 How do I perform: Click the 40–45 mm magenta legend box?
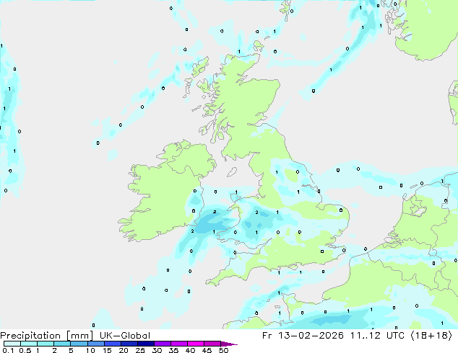pos(196,344)
